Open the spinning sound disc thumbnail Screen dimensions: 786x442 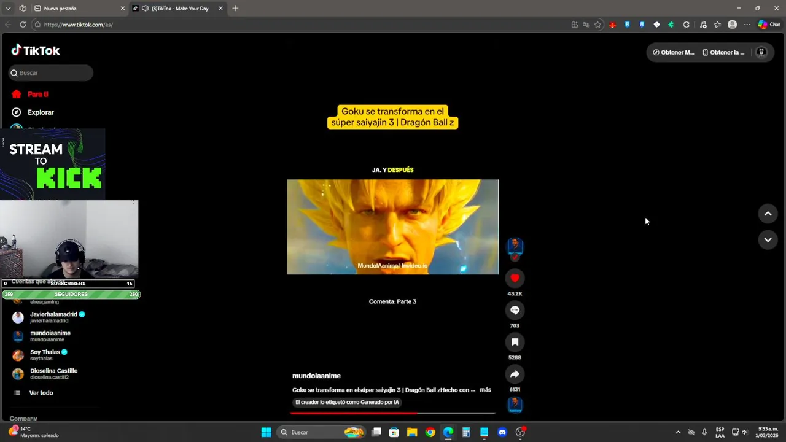click(x=515, y=405)
